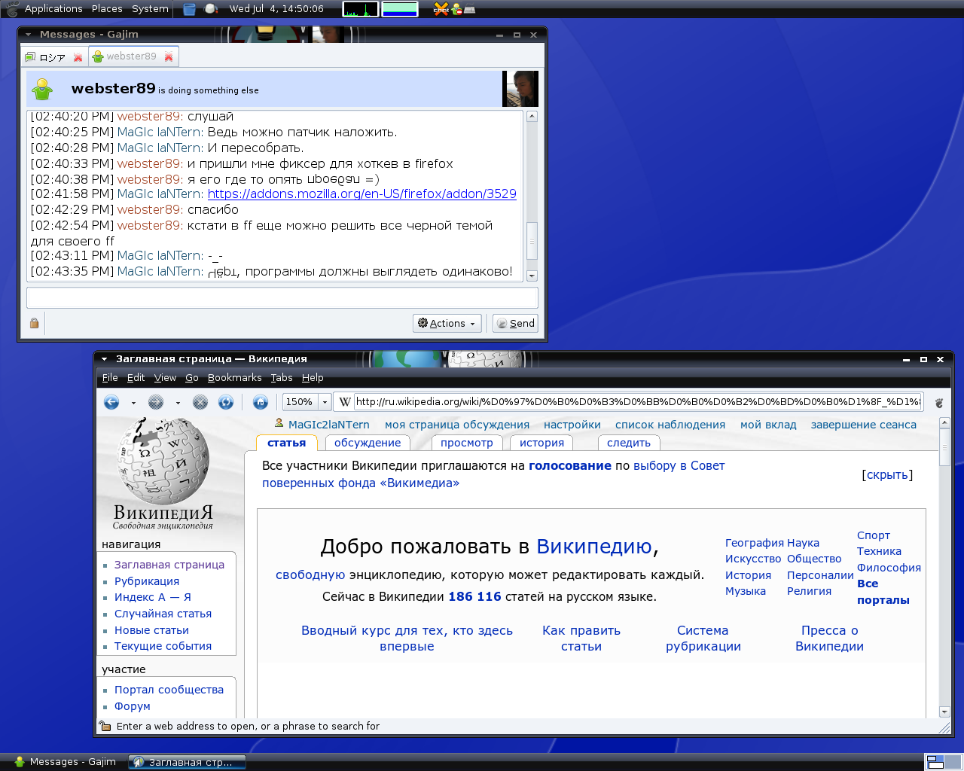Image resolution: width=964 pixels, height=771 pixels.
Task: Open the browser Bookmarks menu
Action: click(235, 378)
